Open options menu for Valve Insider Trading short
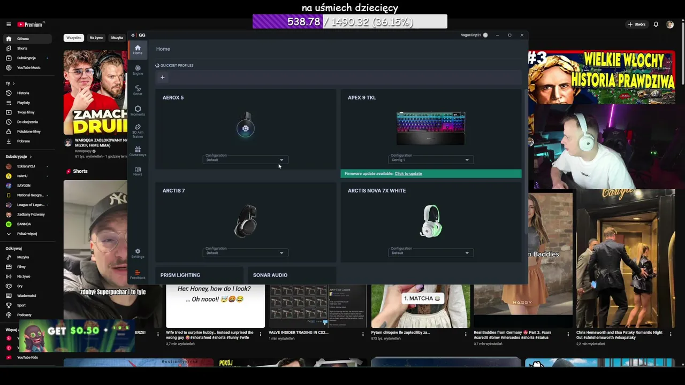Screen dimensions: 685x385 pyautogui.click(x=363, y=334)
